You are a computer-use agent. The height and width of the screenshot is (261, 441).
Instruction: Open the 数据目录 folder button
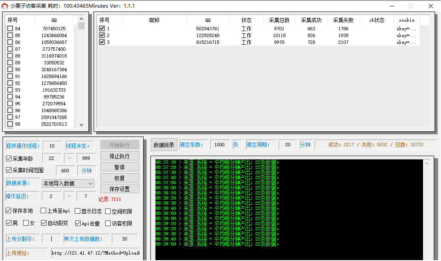pos(164,145)
